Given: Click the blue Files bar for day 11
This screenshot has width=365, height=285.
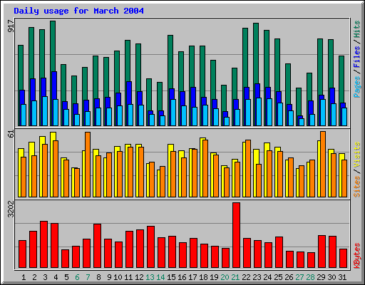Looking at the screenshot, I should point(129,93).
